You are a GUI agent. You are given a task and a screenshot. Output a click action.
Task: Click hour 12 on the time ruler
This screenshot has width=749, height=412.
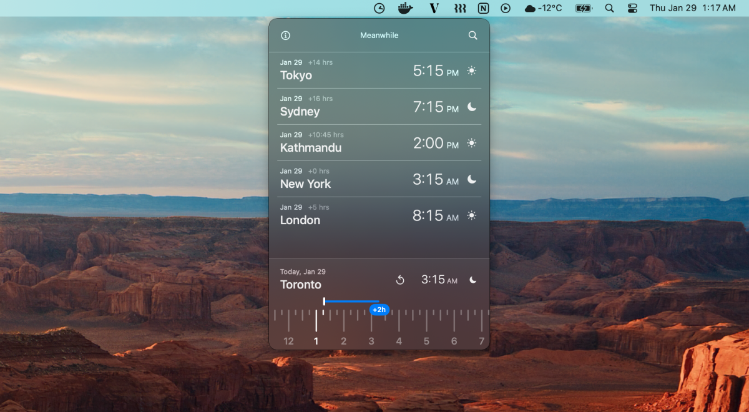pyautogui.click(x=288, y=341)
